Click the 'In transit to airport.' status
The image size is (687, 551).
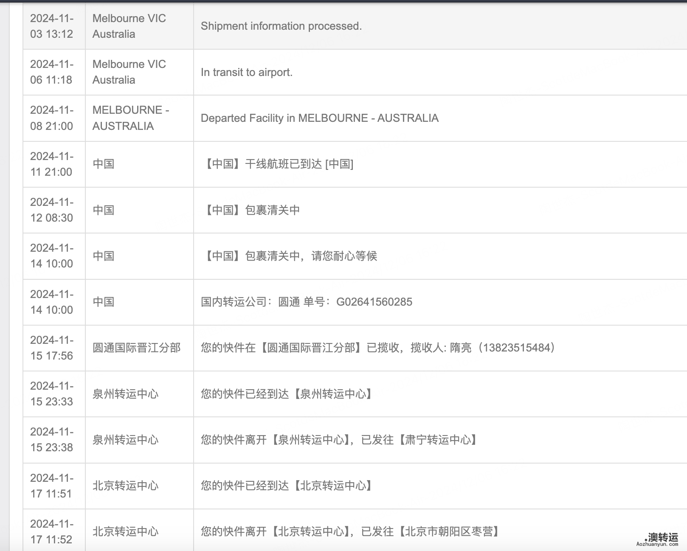click(x=247, y=72)
